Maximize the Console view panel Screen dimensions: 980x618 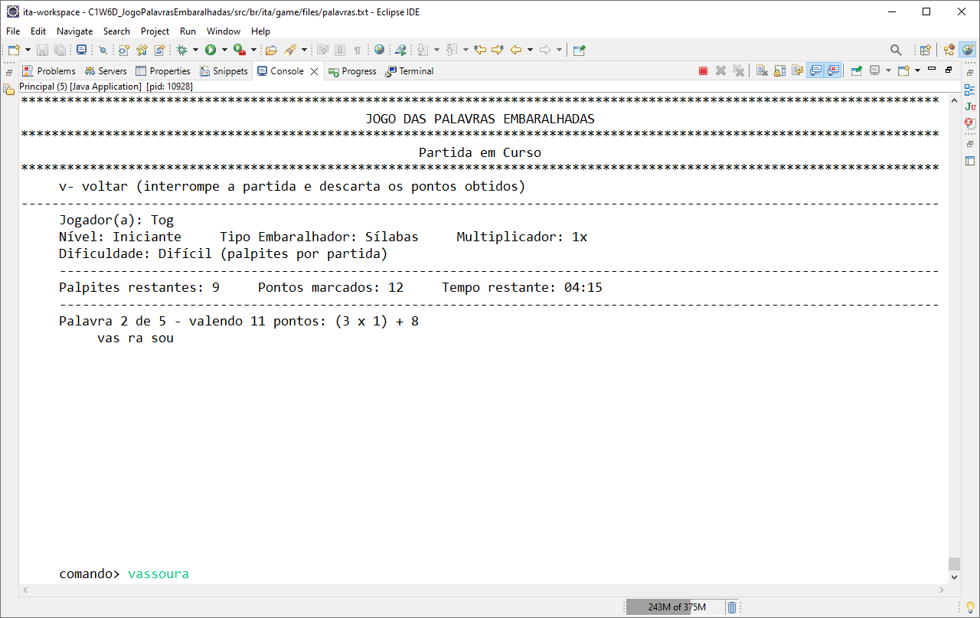[x=949, y=70]
